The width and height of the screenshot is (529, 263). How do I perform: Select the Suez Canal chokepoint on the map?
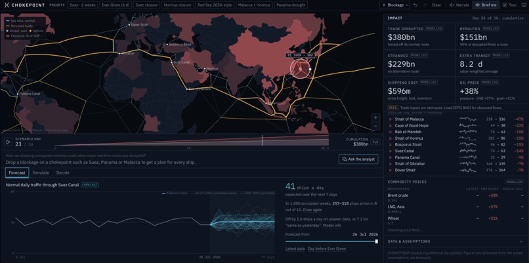click(172, 62)
